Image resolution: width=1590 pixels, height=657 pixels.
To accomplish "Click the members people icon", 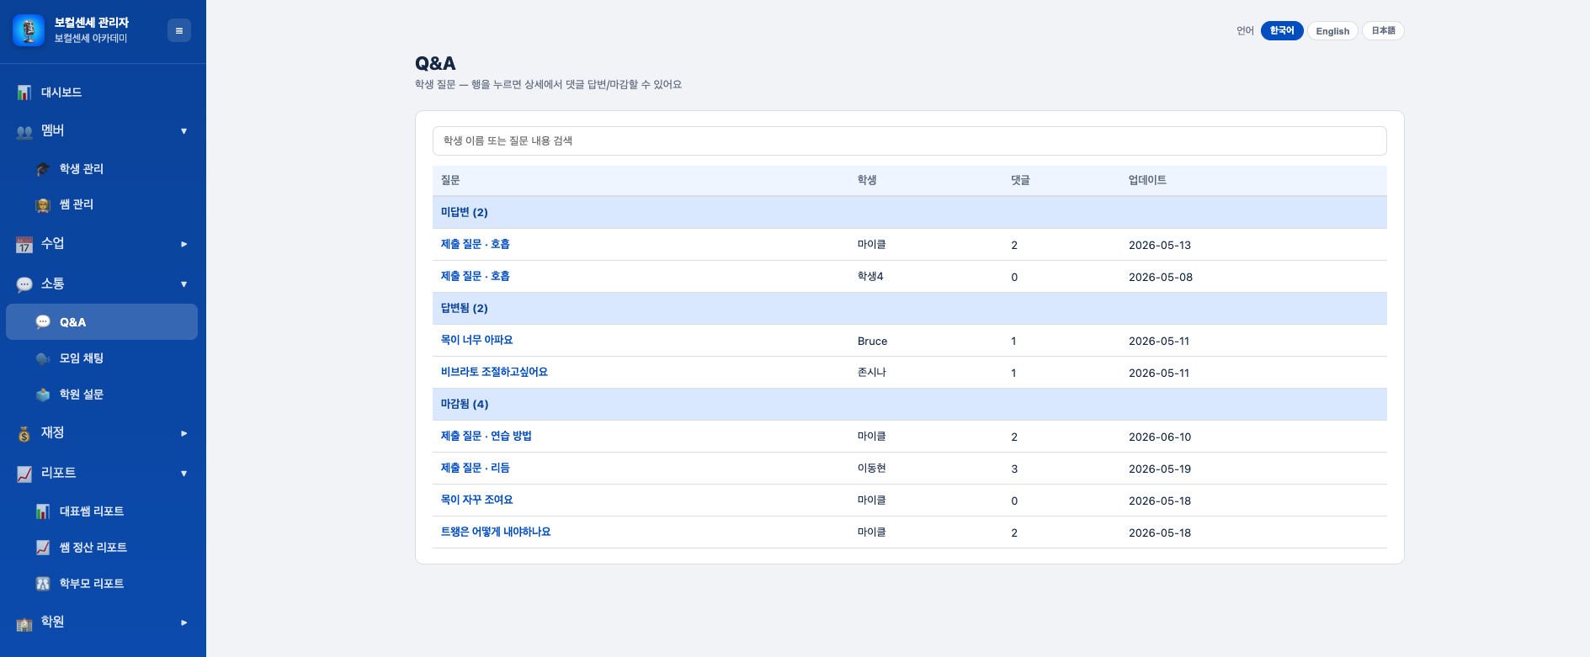I will tap(24, 131).
